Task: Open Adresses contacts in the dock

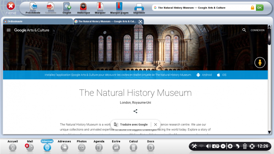Action: pyautogui.click(x=64, y=146)
